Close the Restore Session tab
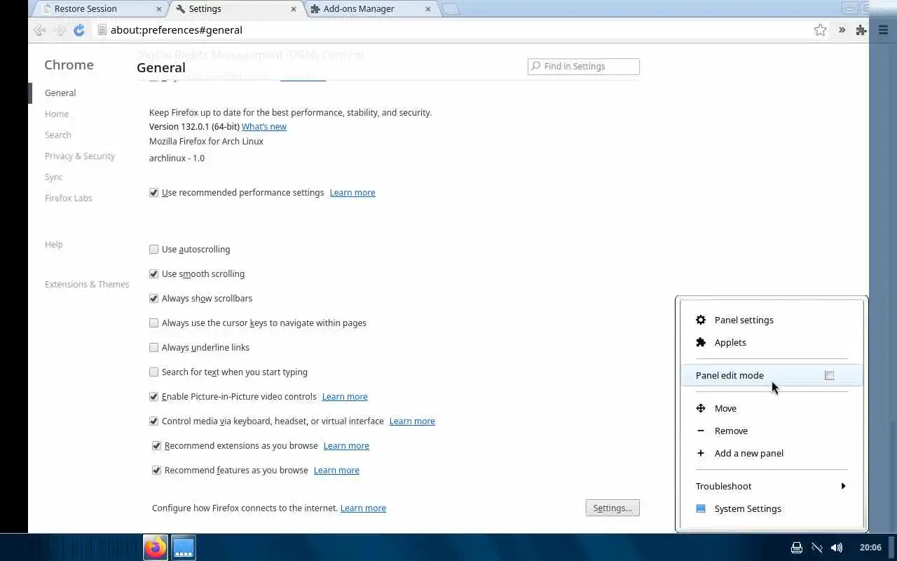This screenshot has width=897, height=561. click(159, 9)
